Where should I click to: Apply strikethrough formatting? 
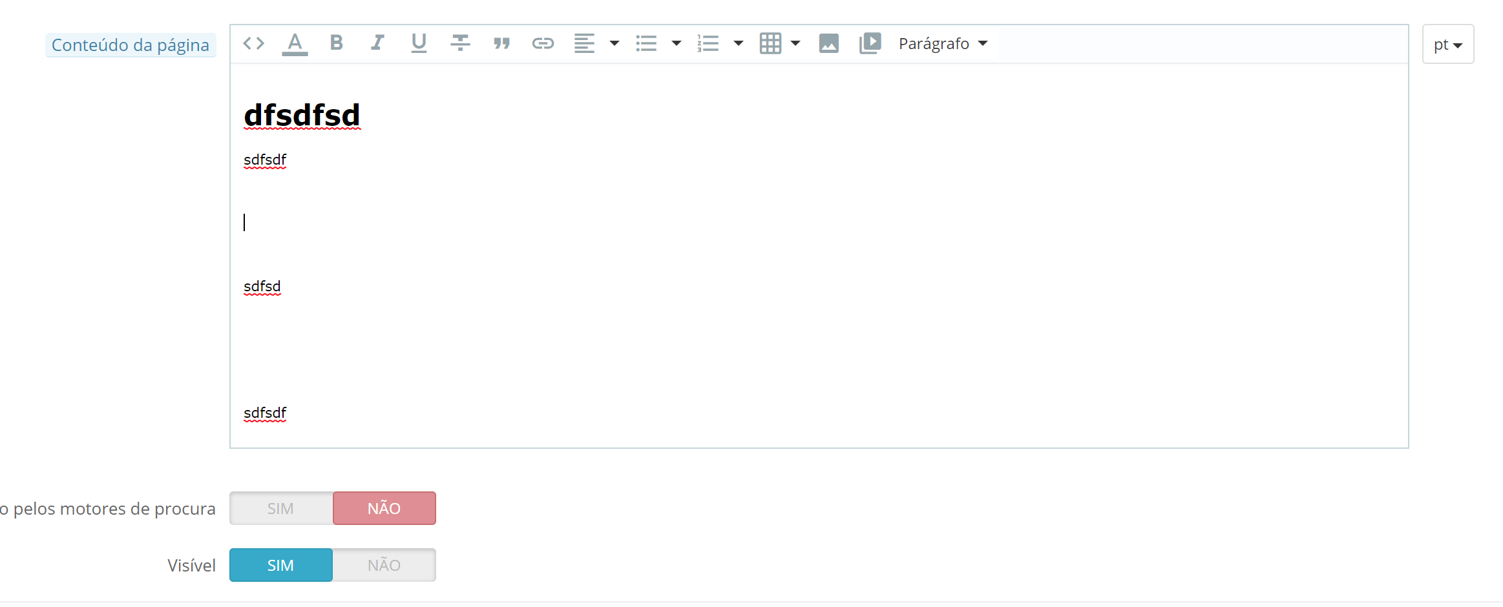460,43
